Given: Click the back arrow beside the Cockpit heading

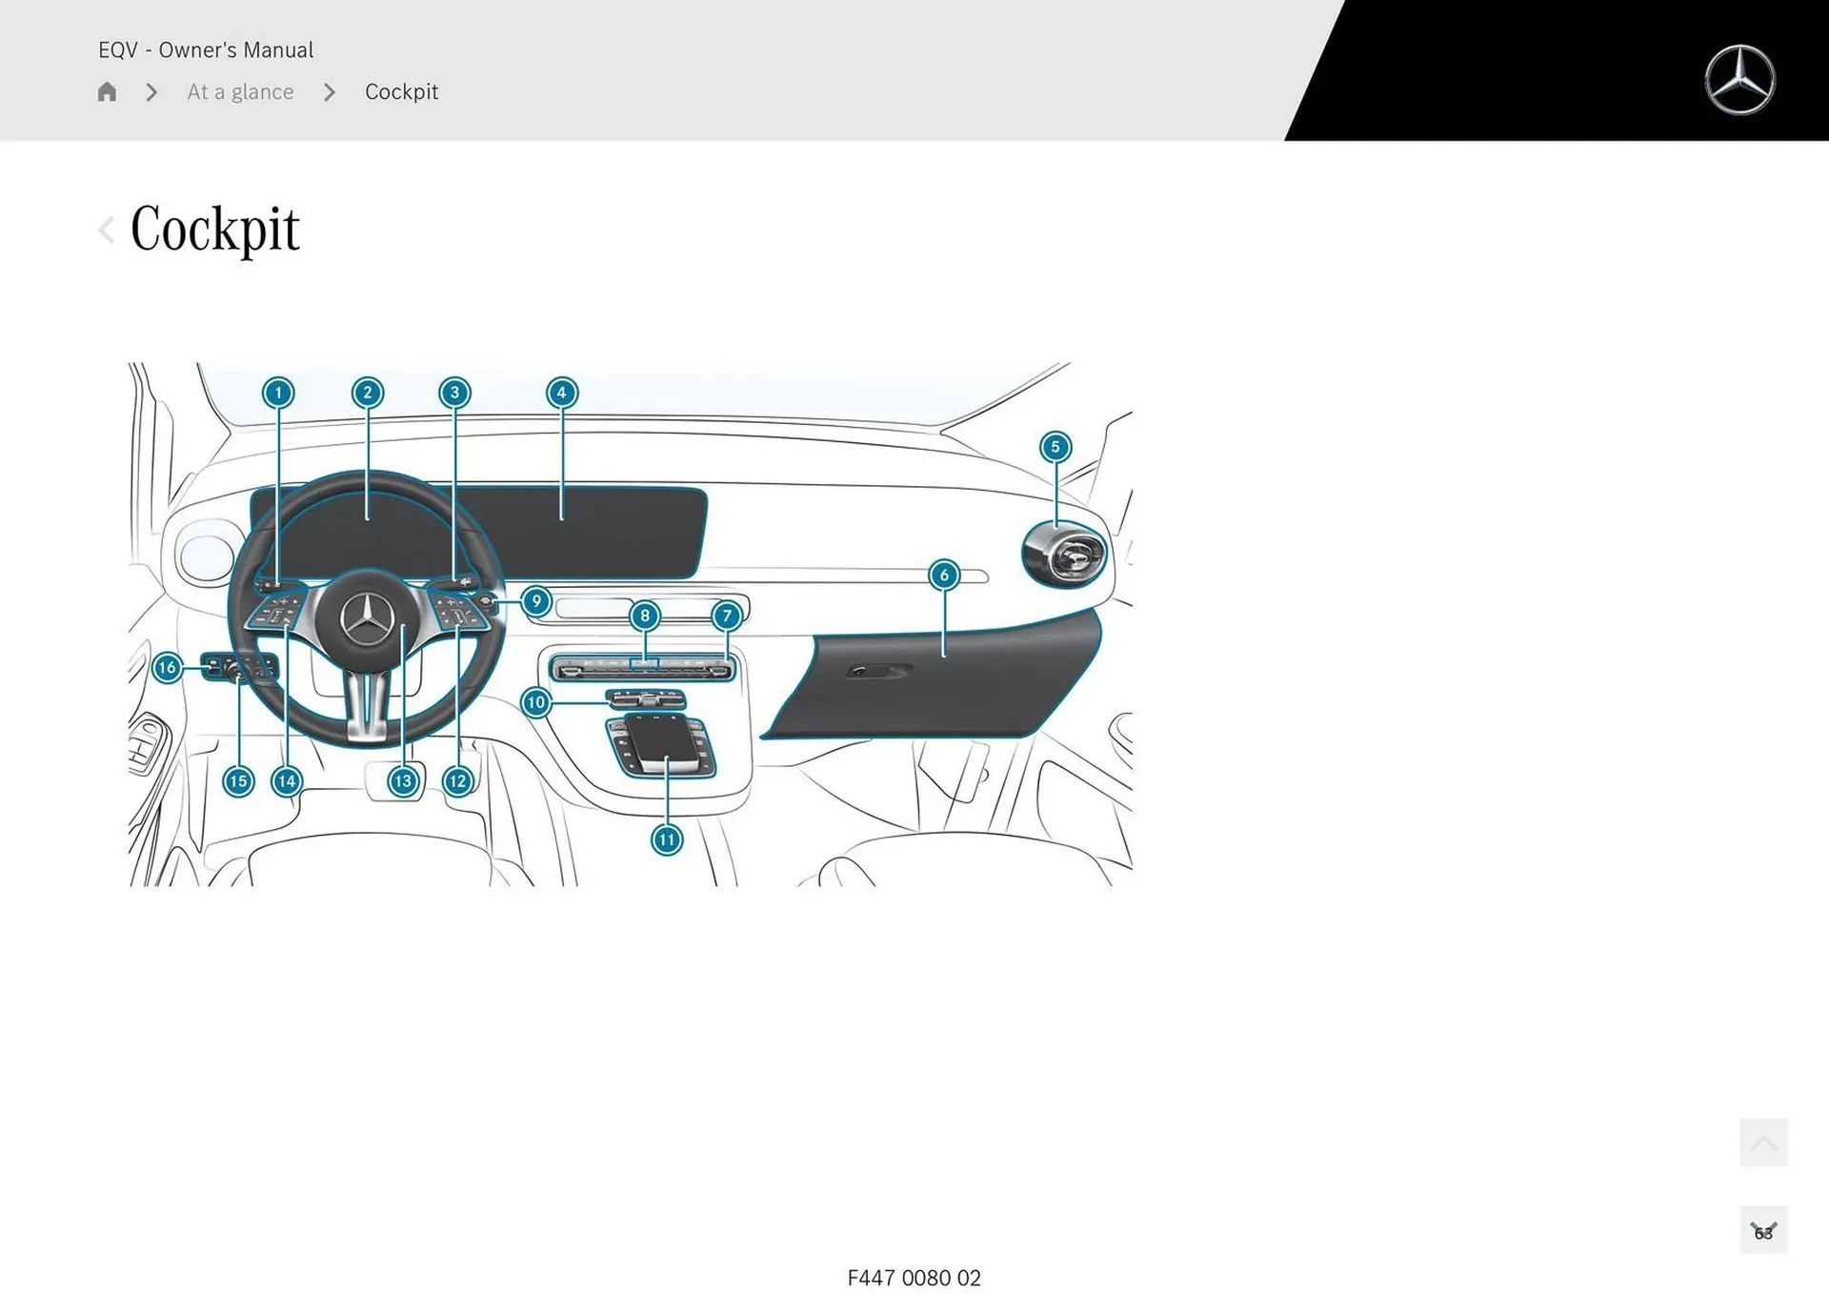Looking at the screenshot, I should click(x=106, y=229).
